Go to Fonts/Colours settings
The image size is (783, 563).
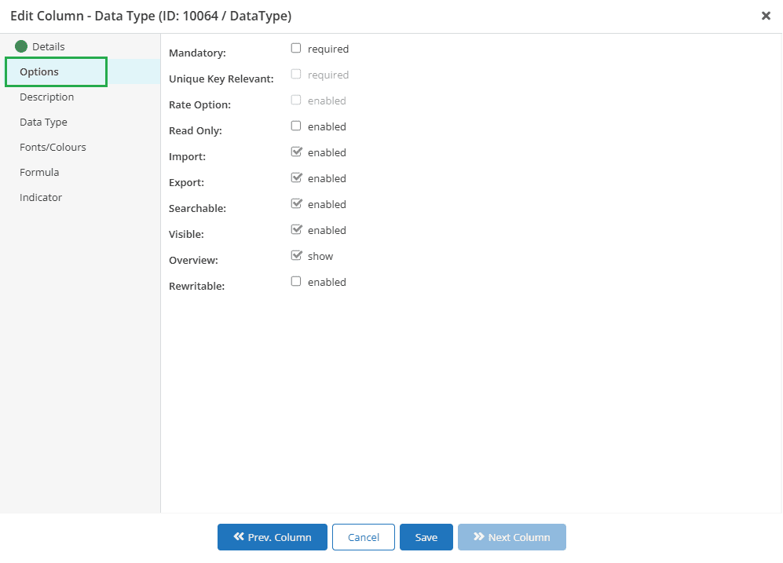coord(53,148)
